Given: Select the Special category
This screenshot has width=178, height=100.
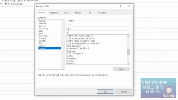Looking at the screenshot, I should point(50,46).
